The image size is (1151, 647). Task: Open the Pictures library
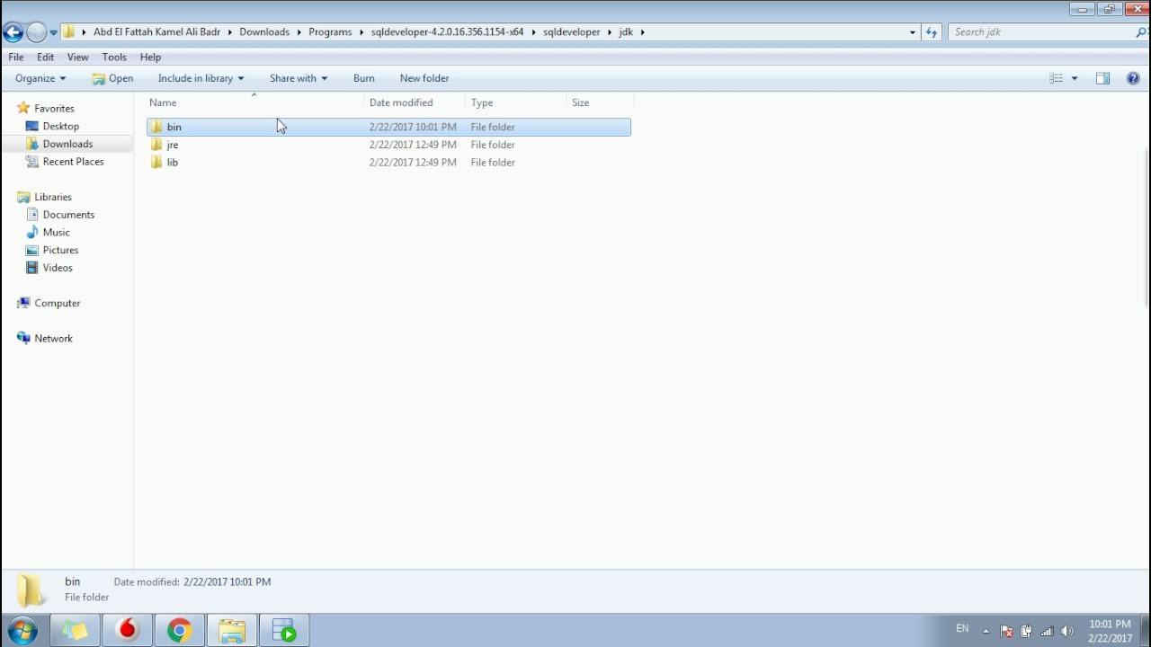point(60,250)
